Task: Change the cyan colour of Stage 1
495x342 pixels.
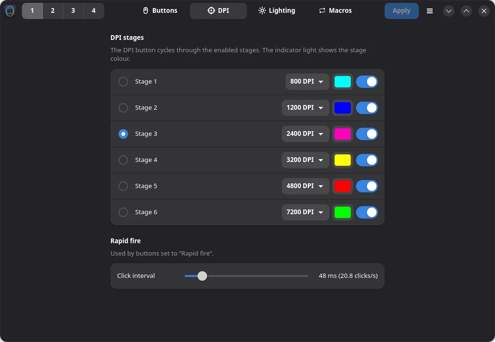Action: tap(343, 82)
